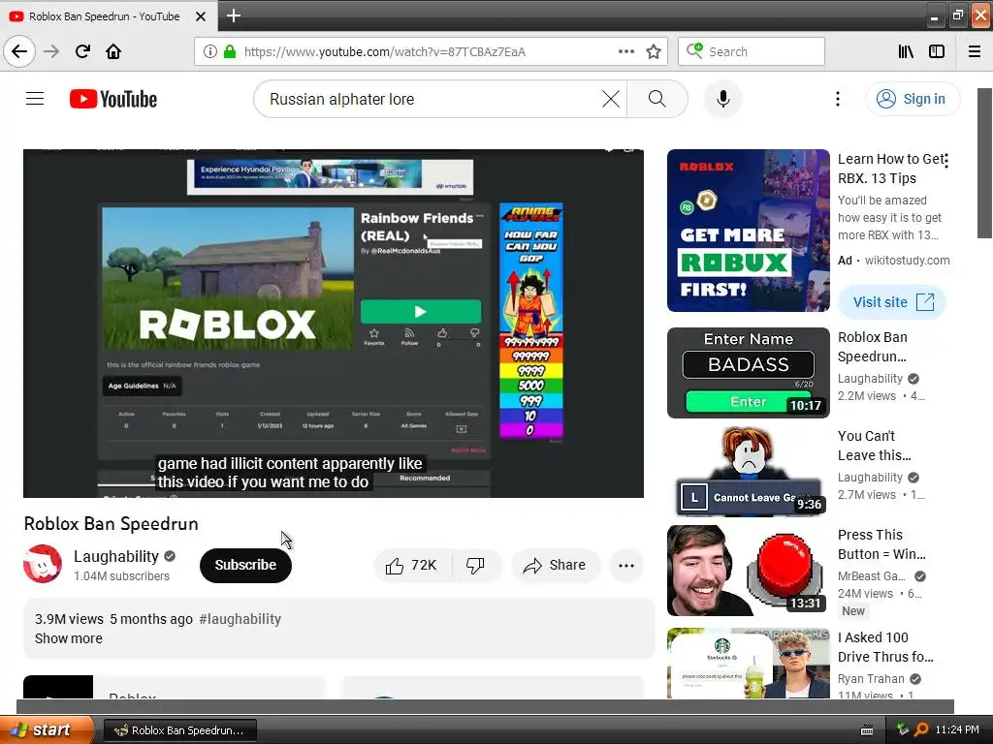The height and width of the screenshot is (744, 993).
Task: Open the Laughability channel avatar
Action: 43,564
